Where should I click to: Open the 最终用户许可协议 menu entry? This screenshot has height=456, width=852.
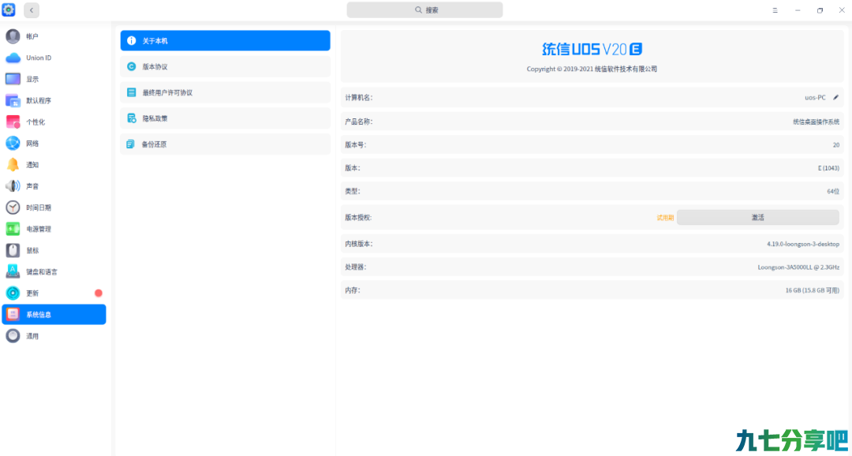[x=225, y=92]
